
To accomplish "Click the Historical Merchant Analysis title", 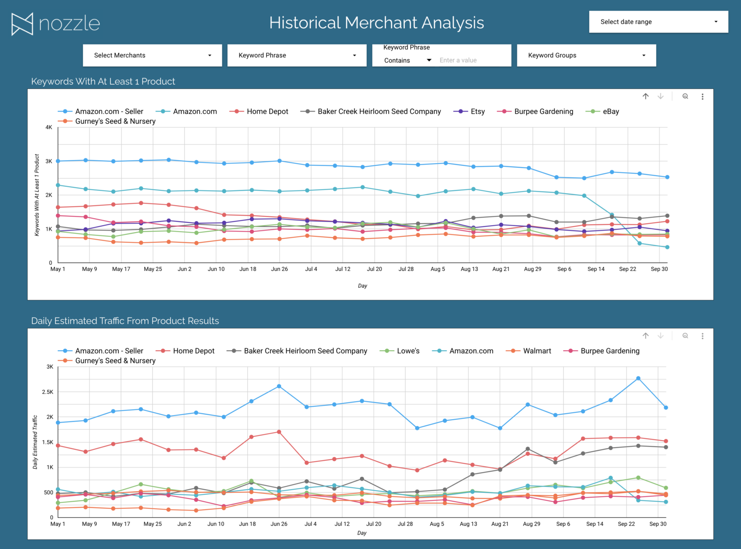I will click(377, 22).
